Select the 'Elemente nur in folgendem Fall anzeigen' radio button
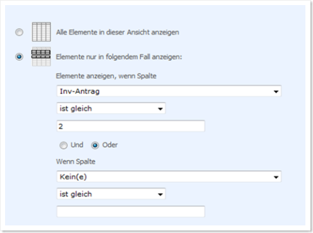Image resolution: width=313 pixels, height=233 pixels. [x=19, y=57]
